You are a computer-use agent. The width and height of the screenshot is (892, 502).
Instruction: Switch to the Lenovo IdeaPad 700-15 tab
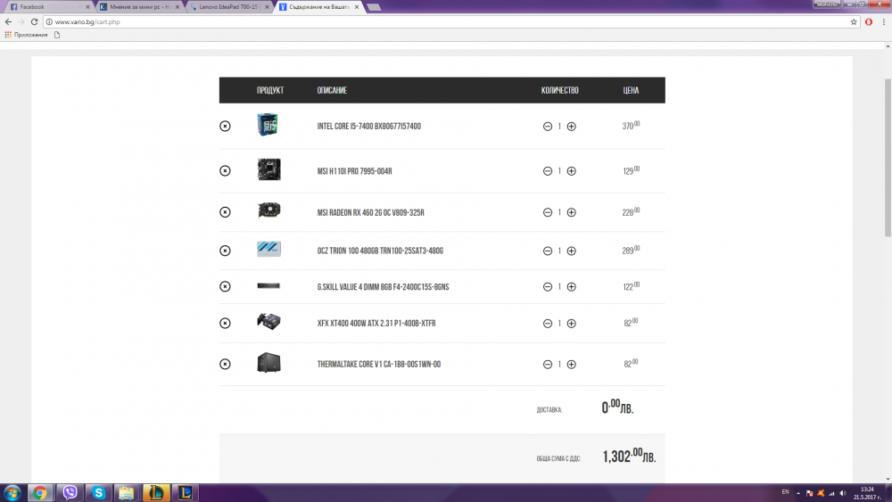[x=228, y=7]
